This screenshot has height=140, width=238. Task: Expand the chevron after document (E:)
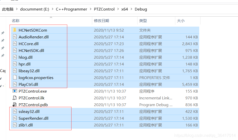tap(53, 9)
